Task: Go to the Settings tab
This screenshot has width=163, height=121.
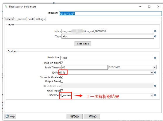Action: 40,19
